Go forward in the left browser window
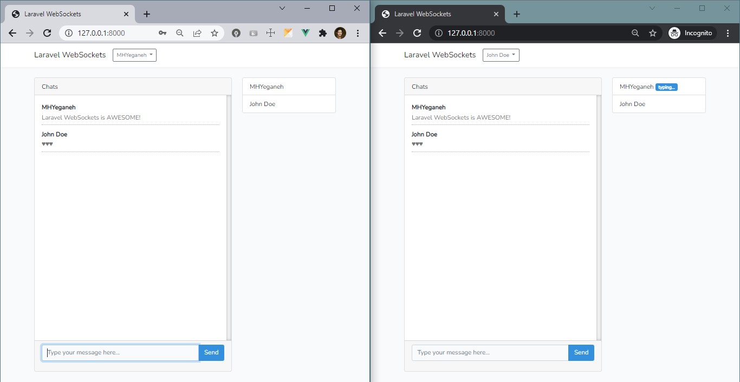740x382 pixels. [30, 33]
